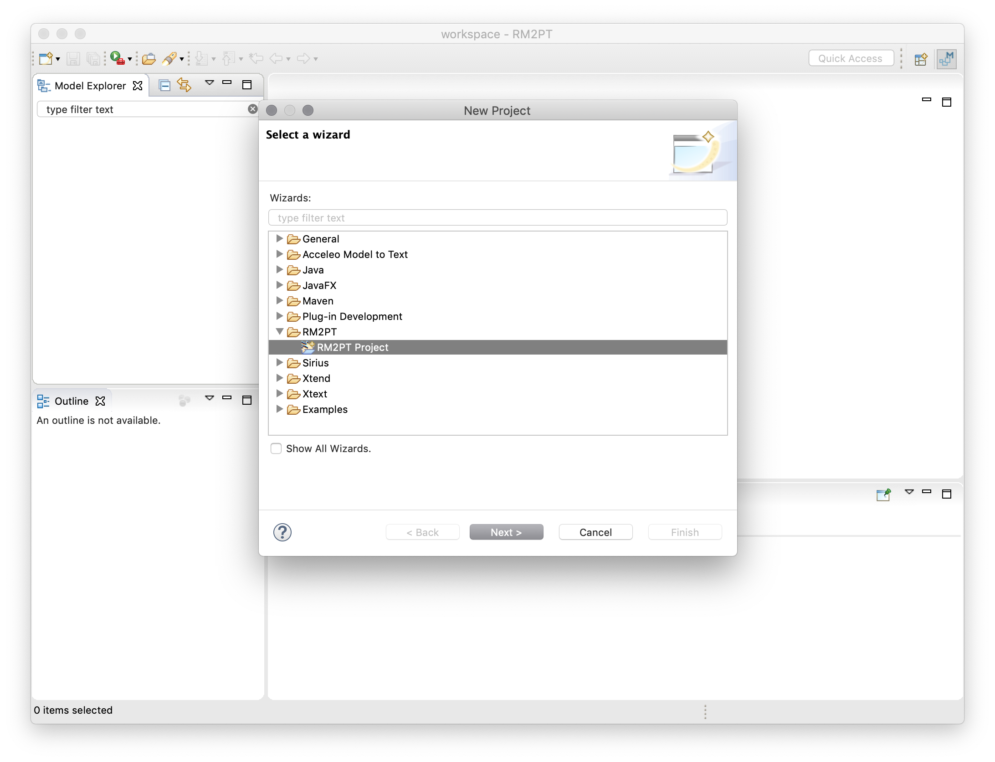Minimize the Outline view
This screenshot has height=762, width=995.
click(x=227, y=398)
